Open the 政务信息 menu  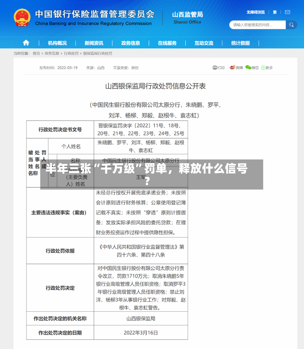pos(130,43)
